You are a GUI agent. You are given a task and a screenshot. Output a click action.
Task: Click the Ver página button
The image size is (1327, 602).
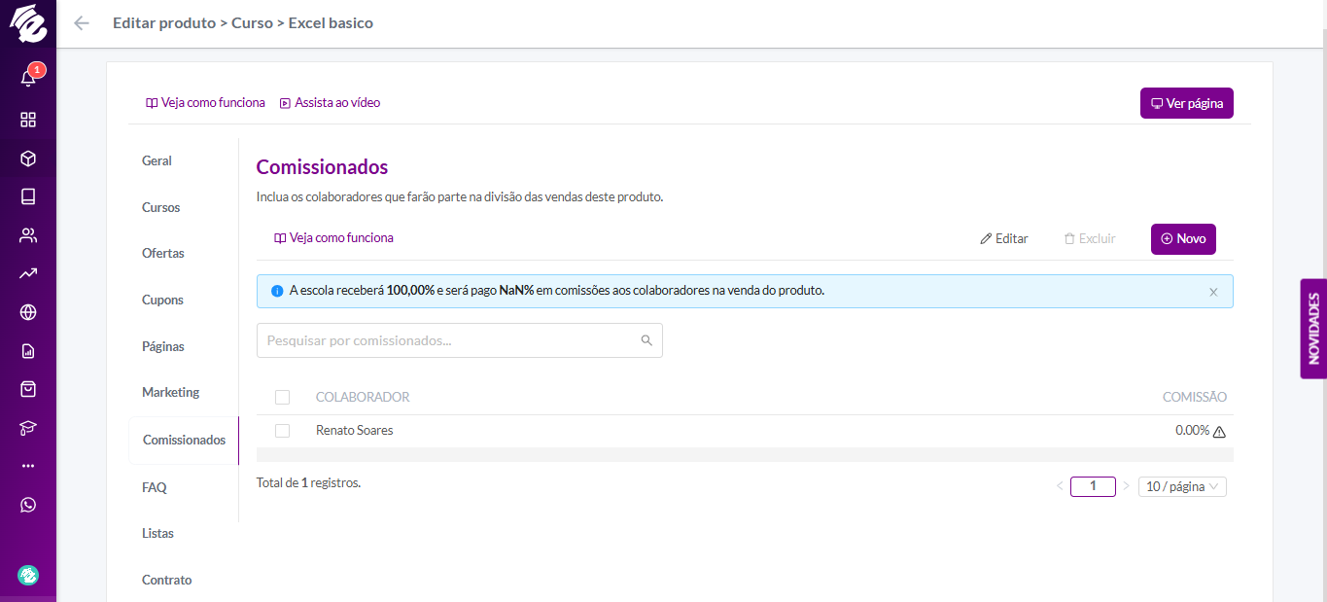[x=1186, y=103]
